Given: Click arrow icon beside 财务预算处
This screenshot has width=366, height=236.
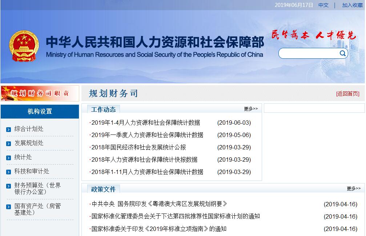Looking at the screenshot, I should coord(9,186).
